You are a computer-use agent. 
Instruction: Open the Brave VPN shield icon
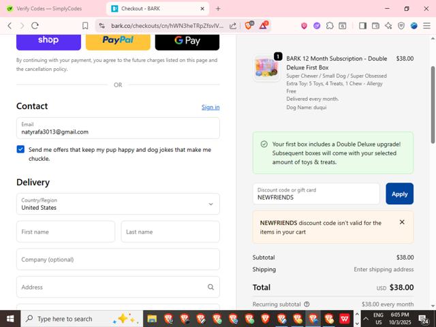pyautogui.click(x=401, y=26)
